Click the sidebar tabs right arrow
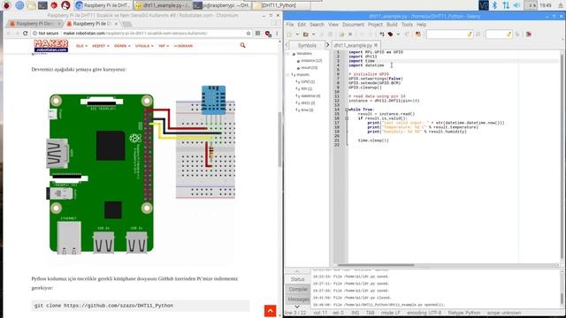This screenshot has width=566, height=318. [x=327, y=45]
